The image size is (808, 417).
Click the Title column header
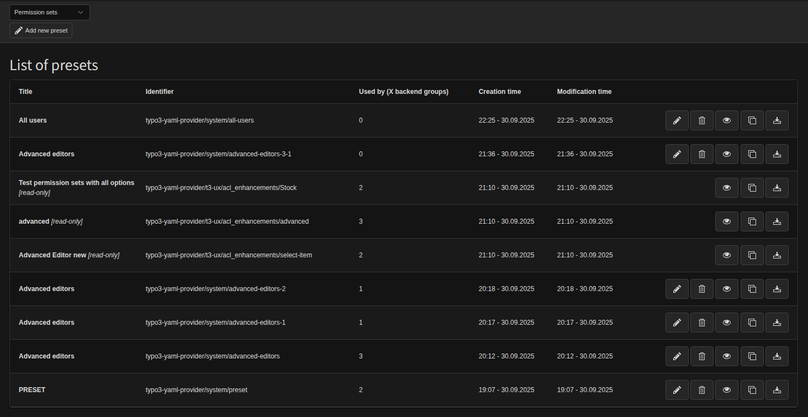point(25,92)
